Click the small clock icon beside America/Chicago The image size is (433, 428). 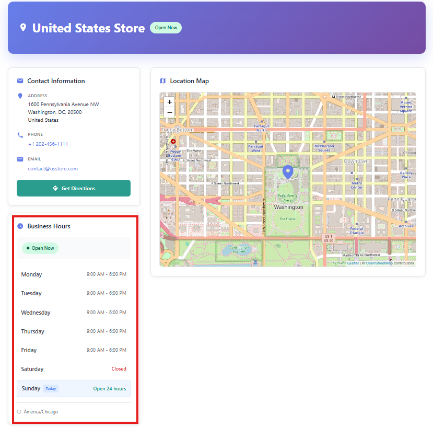click(19, 412)
